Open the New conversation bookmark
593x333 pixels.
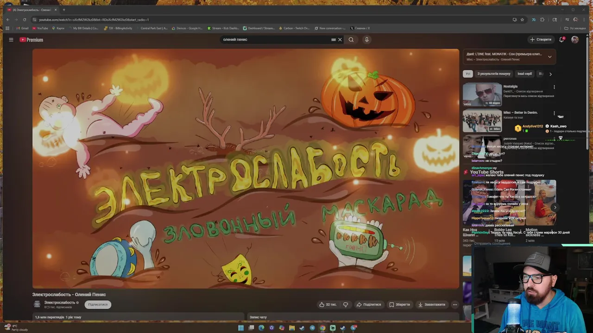coord(330,28)
